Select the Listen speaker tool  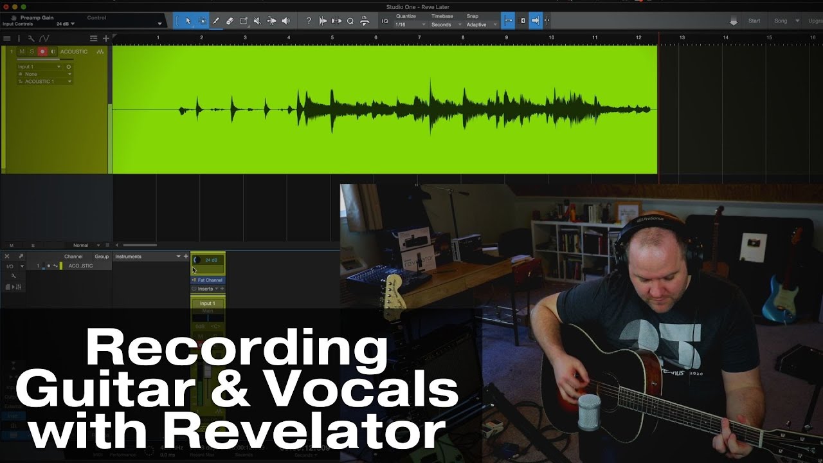click(x=285, y=21)
